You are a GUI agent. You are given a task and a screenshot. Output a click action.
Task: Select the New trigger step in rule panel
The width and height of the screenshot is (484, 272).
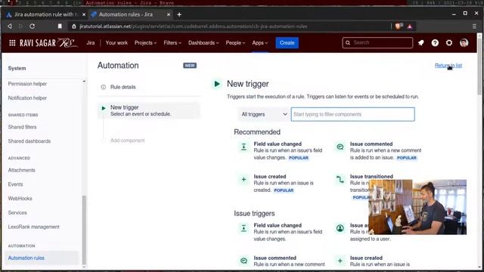click(x=150, y=110)
